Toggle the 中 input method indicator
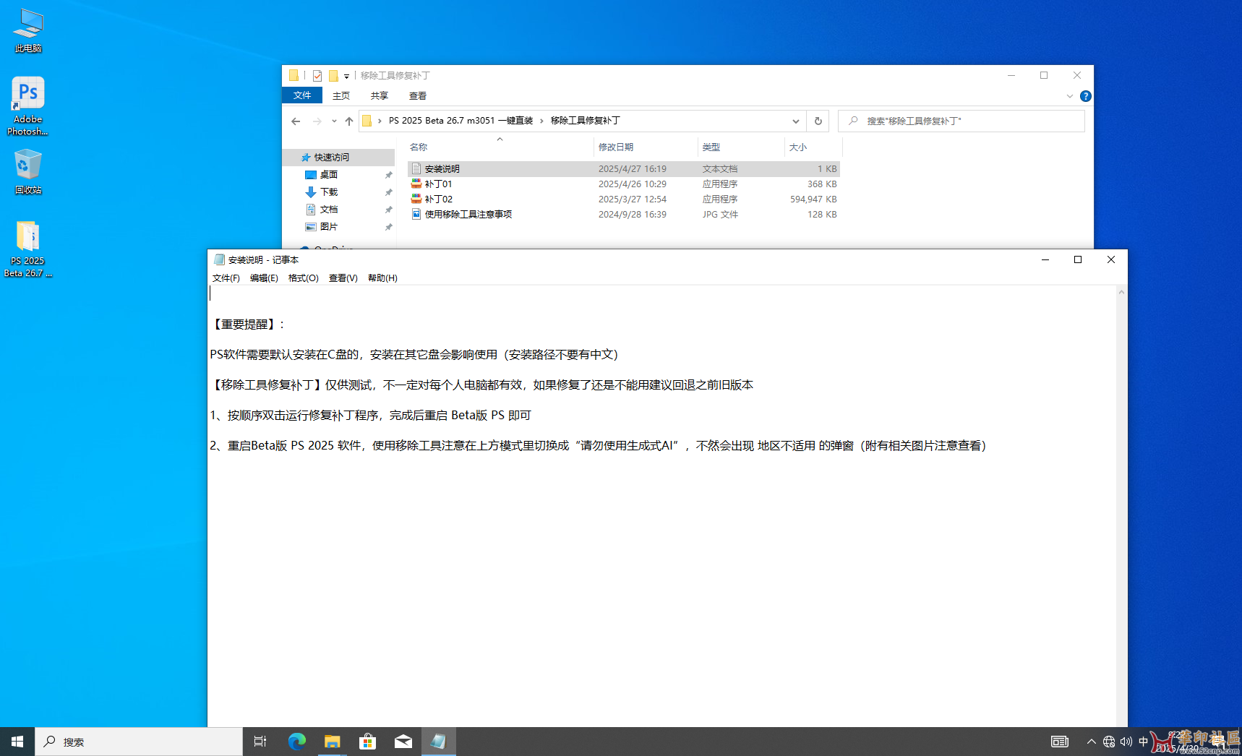Viewport: 1242px width, 756px height. (x=1143, y=742)
